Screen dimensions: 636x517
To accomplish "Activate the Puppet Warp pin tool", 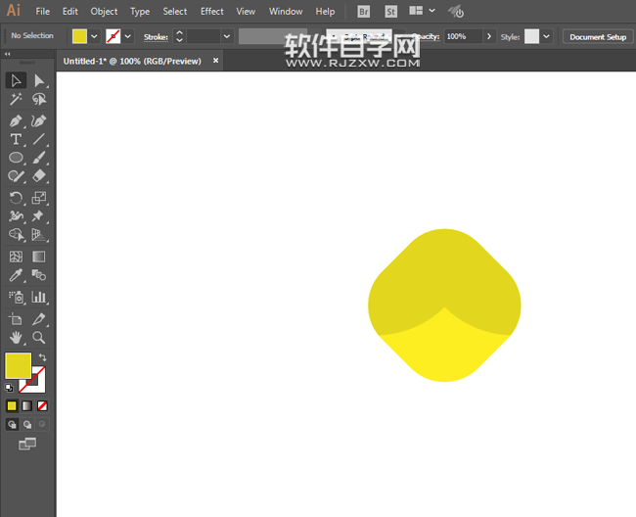I will tap(39, 215).
